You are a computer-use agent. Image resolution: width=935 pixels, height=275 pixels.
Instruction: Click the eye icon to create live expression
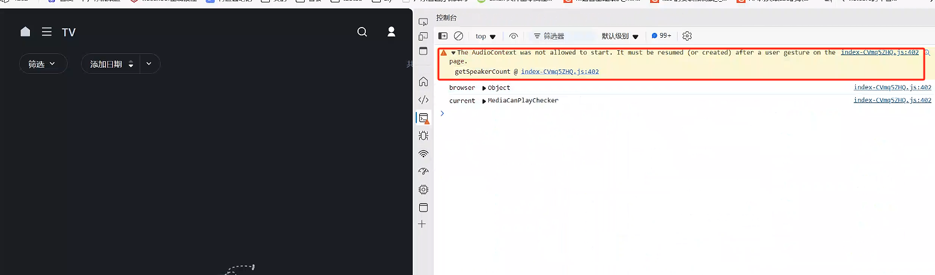tap(513, 36)
